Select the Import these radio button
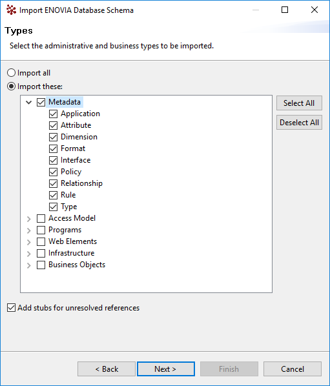This screenshot has width=330, height=386. pyautogui.click(x=11, y=86)
